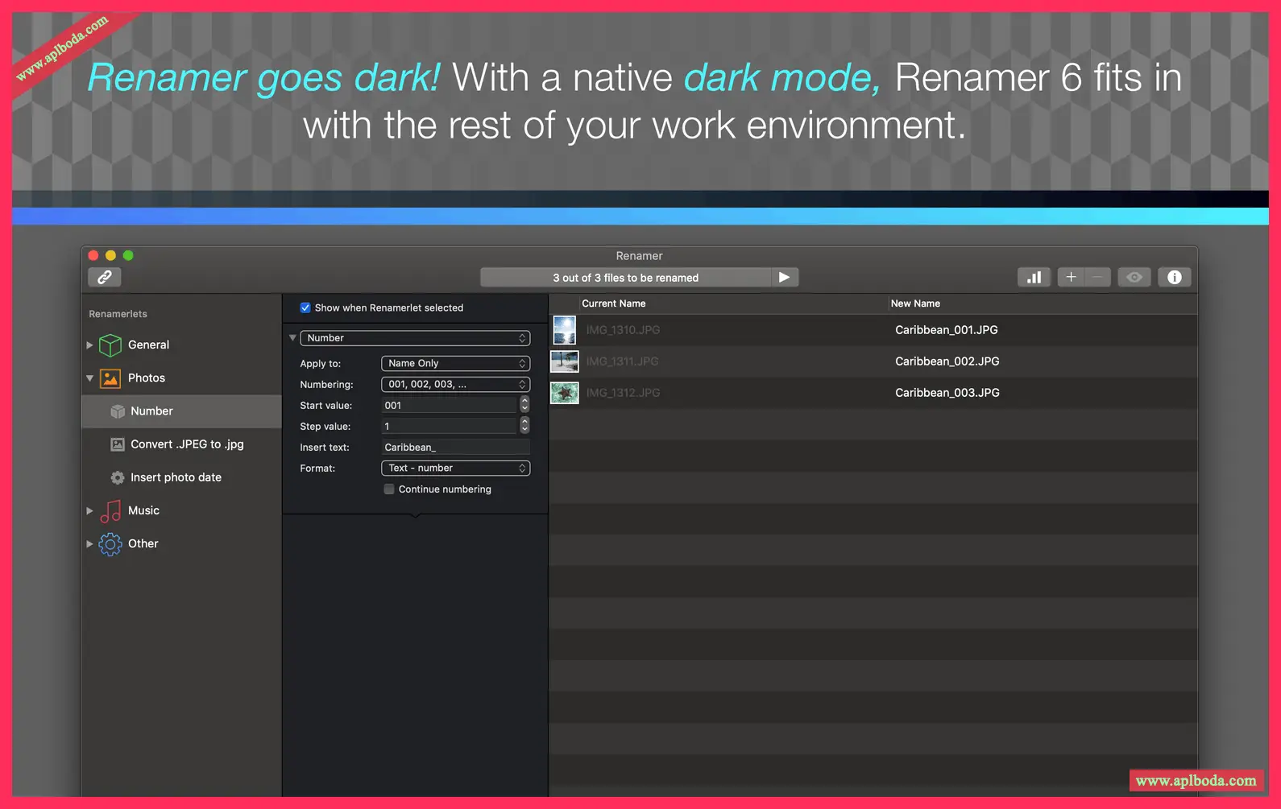This screenshot has width=1281, height=809.
Task: Open the info button in toolbar
Action: point(1175,278)
